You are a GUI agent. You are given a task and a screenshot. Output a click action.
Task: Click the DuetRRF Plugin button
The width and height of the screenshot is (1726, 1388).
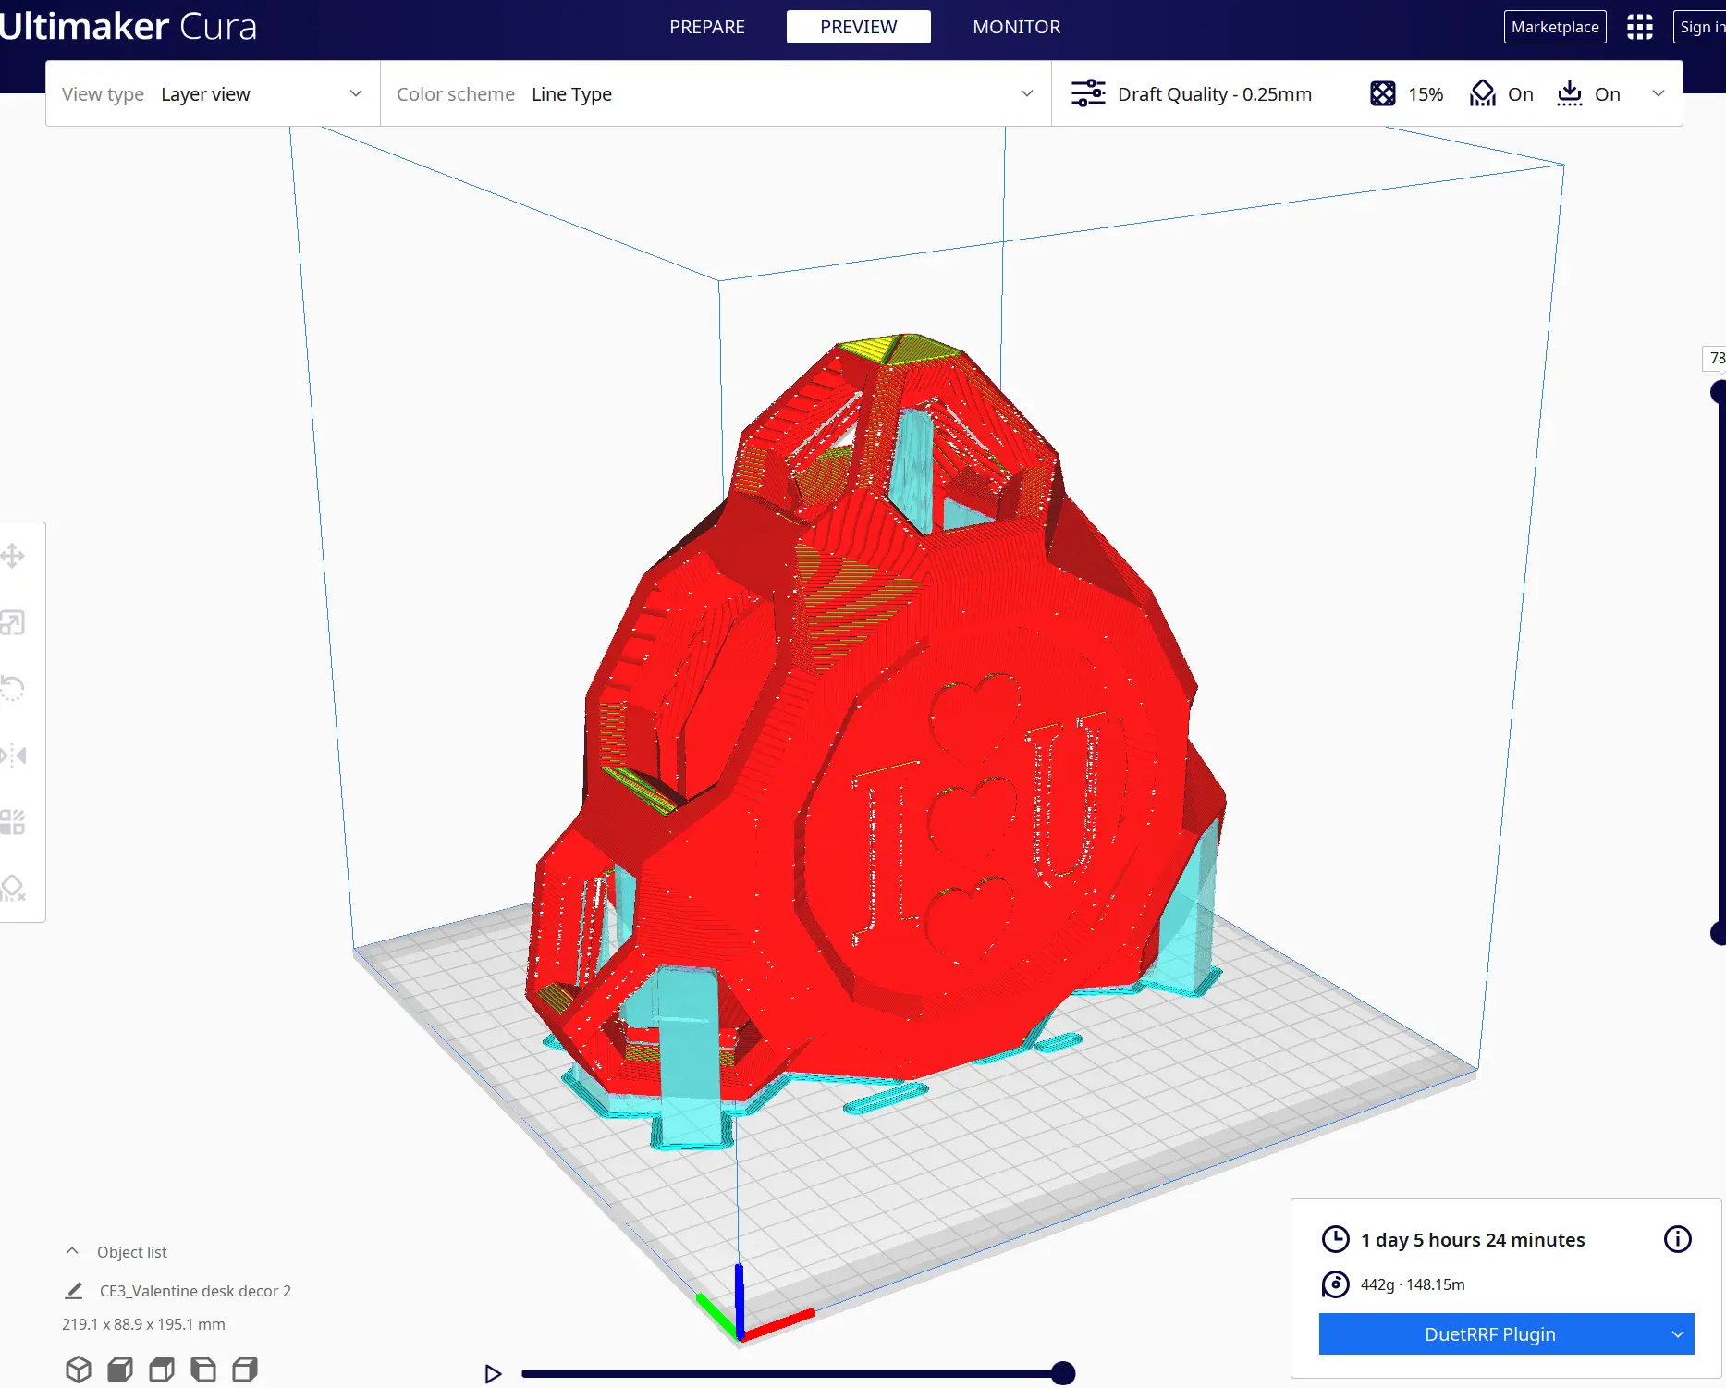point(1489,1333)
